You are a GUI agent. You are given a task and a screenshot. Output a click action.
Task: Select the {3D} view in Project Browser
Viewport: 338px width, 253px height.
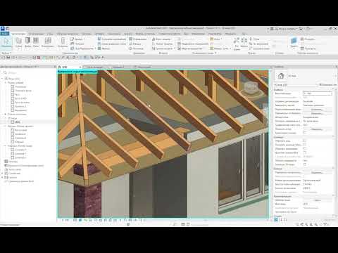tap(17, 122)
